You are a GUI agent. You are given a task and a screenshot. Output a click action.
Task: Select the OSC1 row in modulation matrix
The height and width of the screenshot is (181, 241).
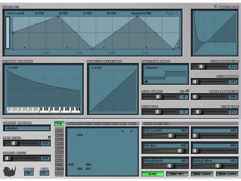[x=59, y=130]
